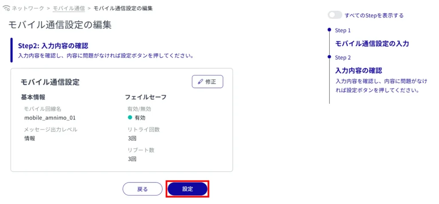Click current breadcrumb モバイル通信設定の編集

(123, 8)
